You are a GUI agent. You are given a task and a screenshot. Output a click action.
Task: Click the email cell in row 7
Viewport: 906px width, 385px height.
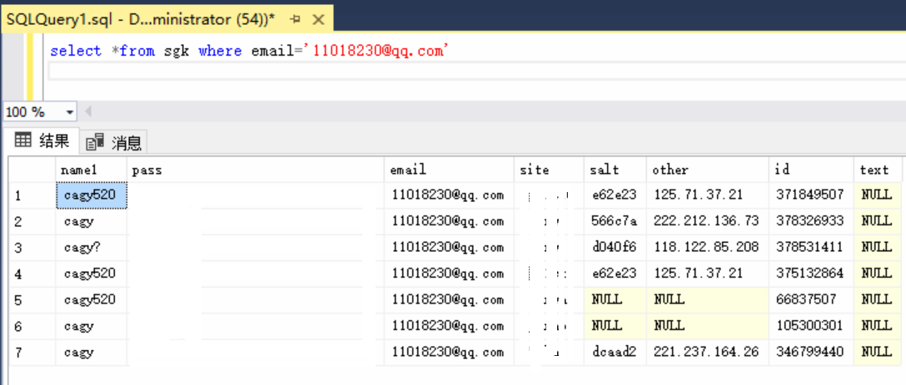450,352
